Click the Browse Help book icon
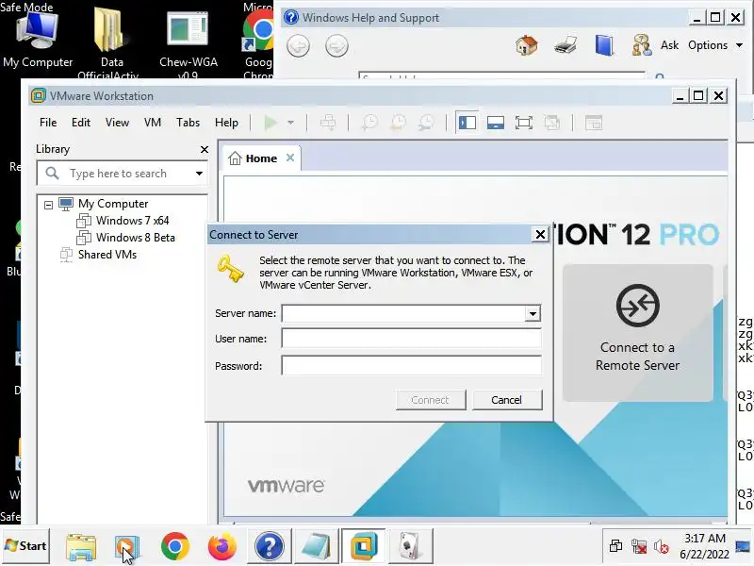 (x=604, y=45)
